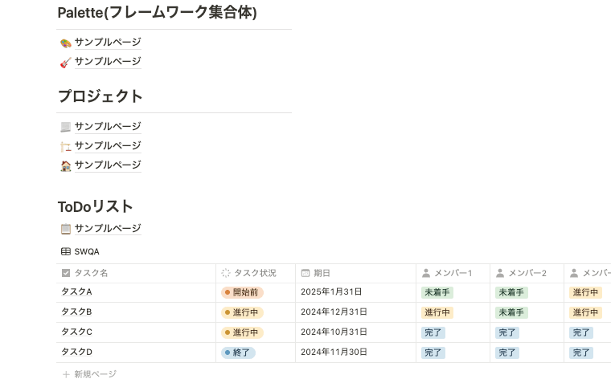The image size is (611, 391).
Task: Click the construction crane page icon
Action: coord(66,146)
